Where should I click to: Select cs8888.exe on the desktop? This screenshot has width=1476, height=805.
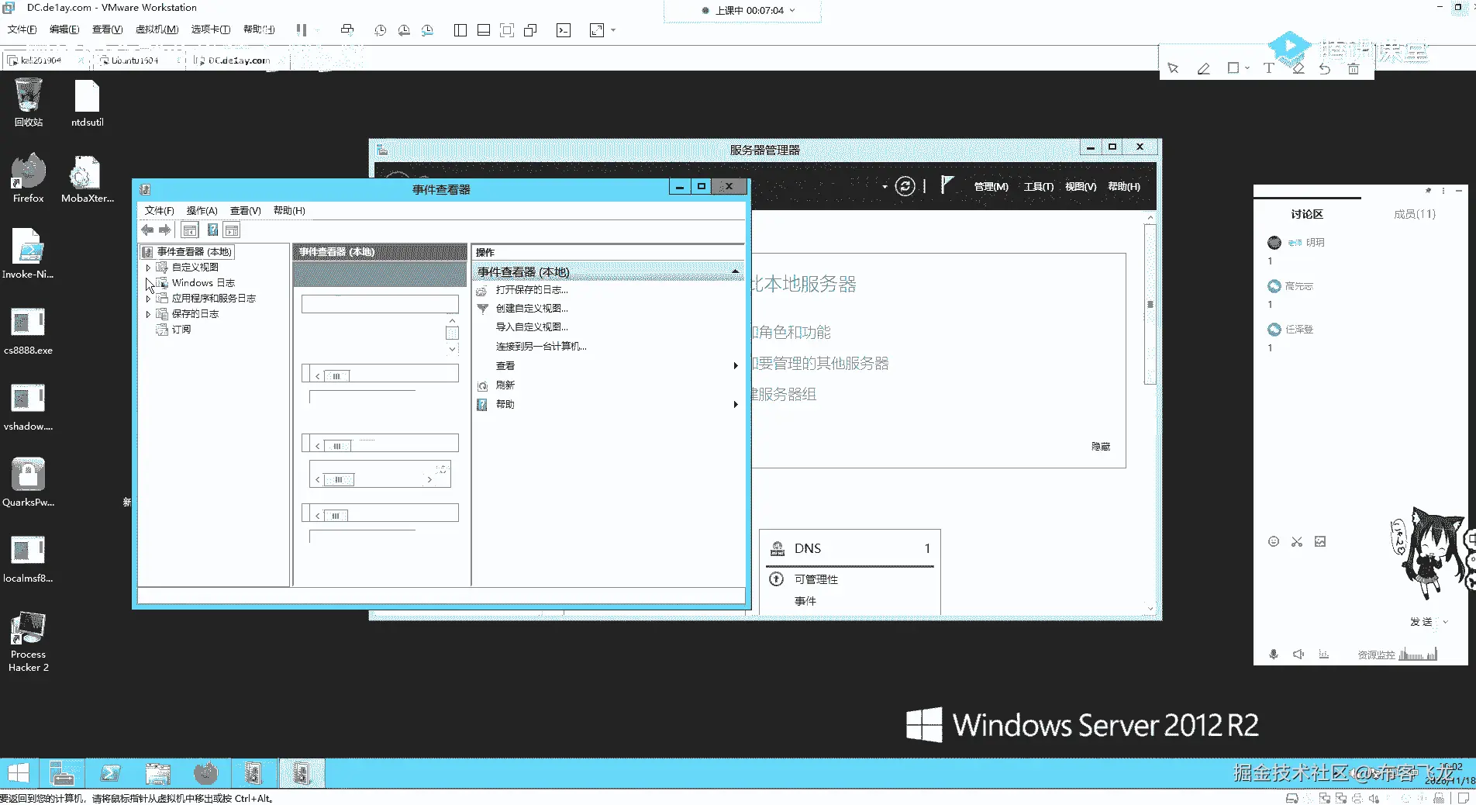click(x=29, y=331)
